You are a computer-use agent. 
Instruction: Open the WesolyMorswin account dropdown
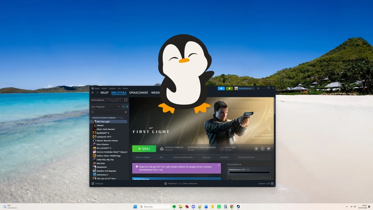click(x=244, y=88)
